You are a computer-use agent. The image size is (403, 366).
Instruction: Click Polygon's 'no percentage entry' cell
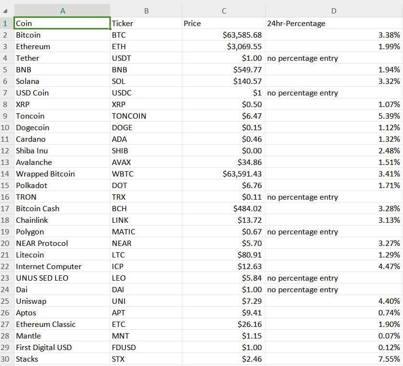334,231
